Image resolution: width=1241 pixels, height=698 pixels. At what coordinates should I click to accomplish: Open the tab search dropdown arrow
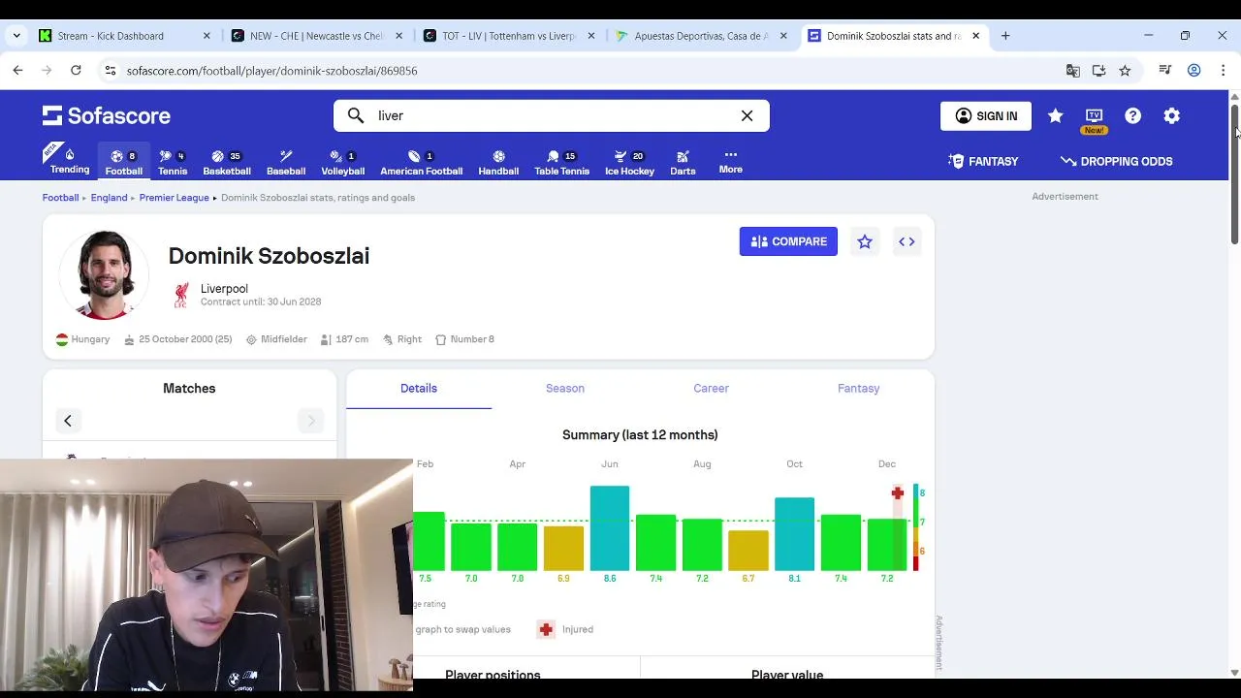16,36
